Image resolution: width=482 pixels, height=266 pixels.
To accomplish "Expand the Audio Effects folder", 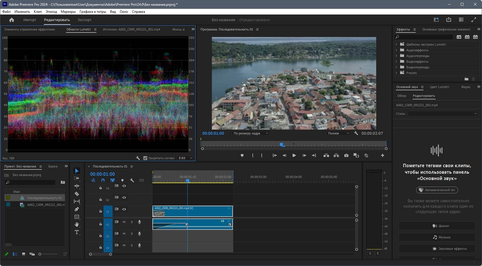I will 396,50.
